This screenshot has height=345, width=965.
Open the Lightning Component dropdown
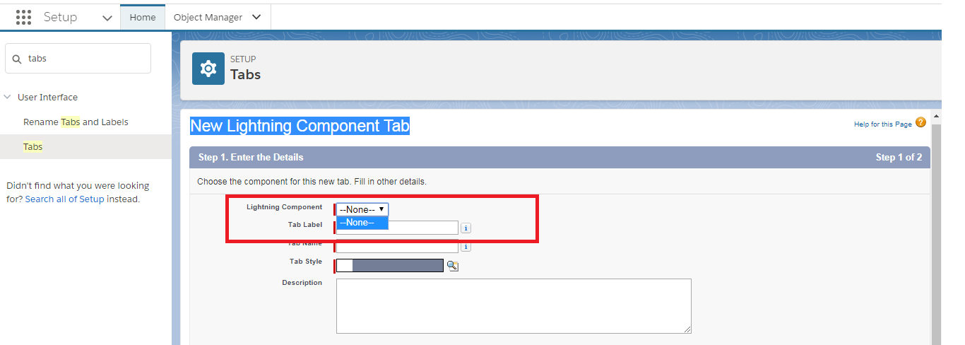pyautogui.click(x=362, y=209)
